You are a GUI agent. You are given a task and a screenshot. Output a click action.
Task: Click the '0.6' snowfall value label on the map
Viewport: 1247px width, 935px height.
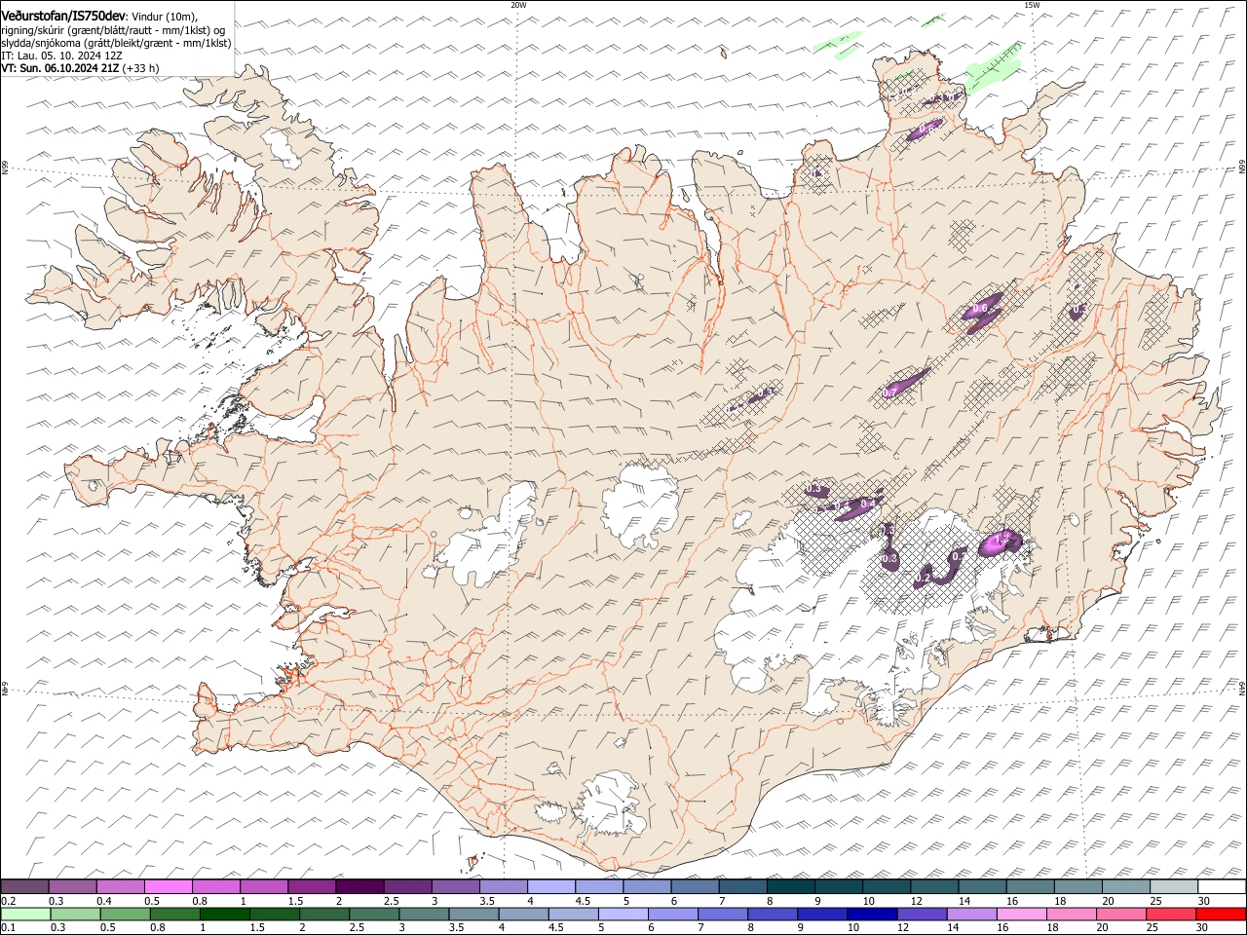click(x=980, y=309)
